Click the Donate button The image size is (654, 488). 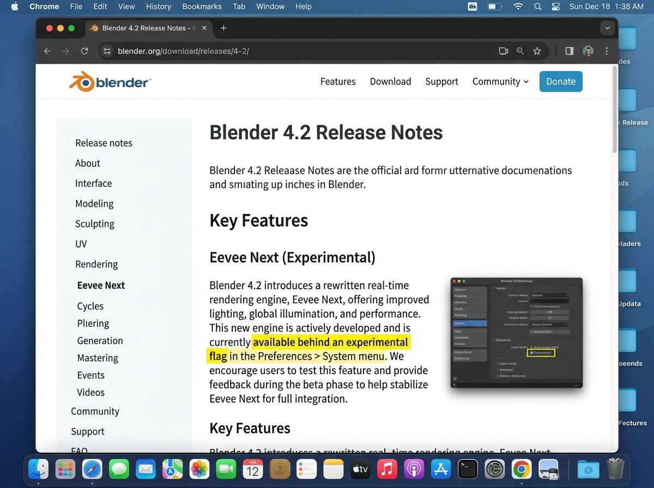(561, 82)
